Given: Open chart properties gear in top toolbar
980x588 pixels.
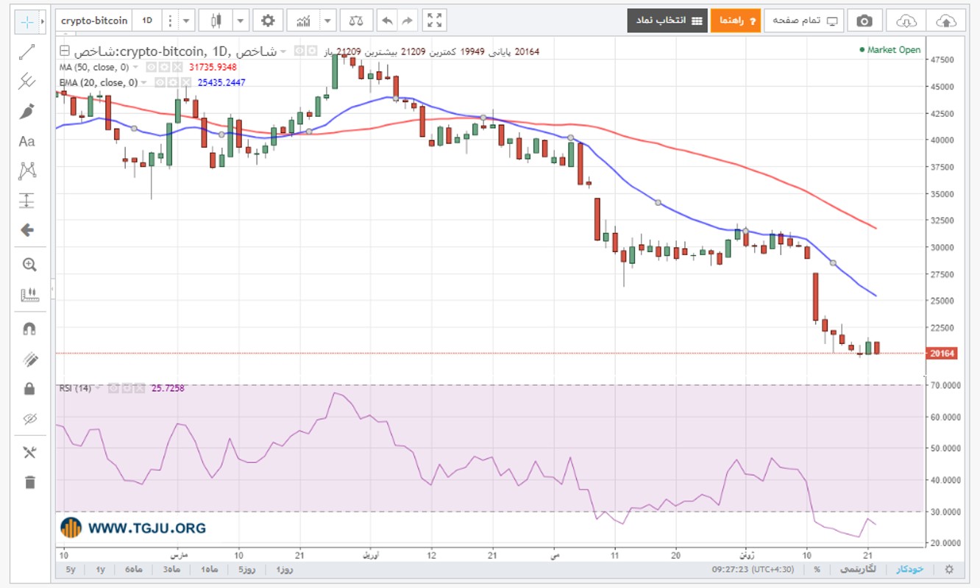Looking at the screenshot, I should click(268, 21).
